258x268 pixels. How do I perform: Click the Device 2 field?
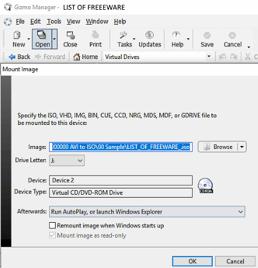tap(121, 180)
